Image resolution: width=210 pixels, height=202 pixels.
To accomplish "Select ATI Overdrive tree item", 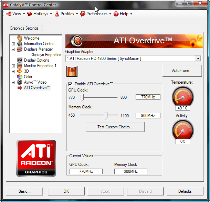I will coord(37,88).
